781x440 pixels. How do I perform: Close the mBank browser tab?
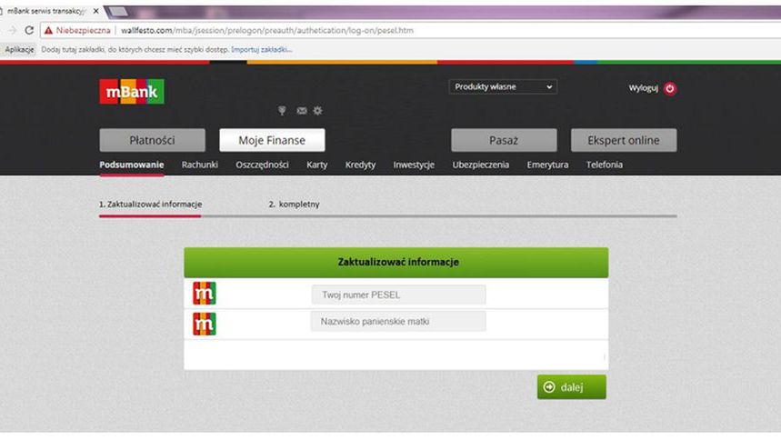click(96, 11)
